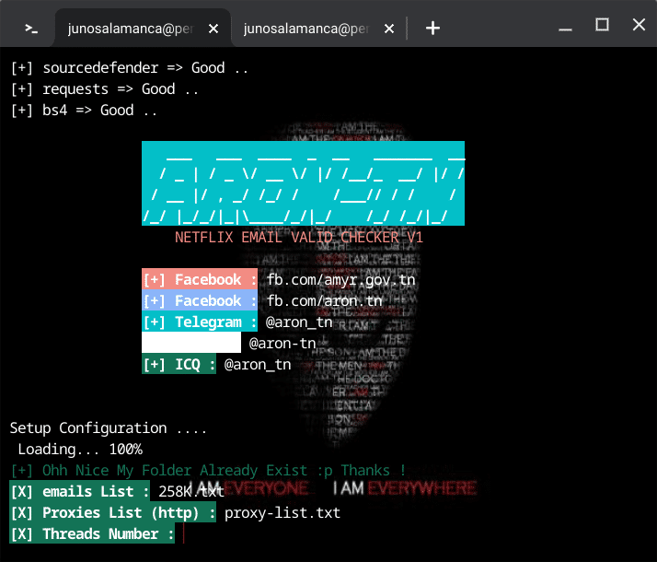Click the ICQ handle @aron_tn
Viewport: 657px width, 562px height.
pyautogui.click(x=258, y=365)
